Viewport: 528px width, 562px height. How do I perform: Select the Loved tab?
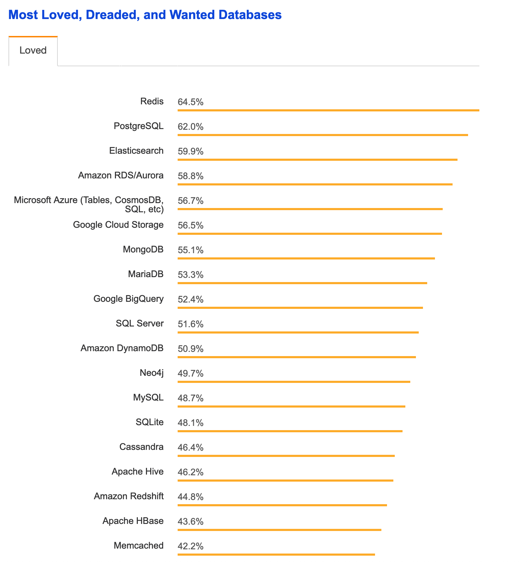pos(33,50)
